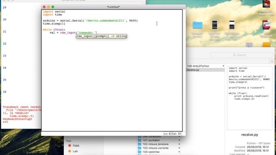Click the 'import serial' line in editor
276x155 pixels.
click(x=54, y=12)
